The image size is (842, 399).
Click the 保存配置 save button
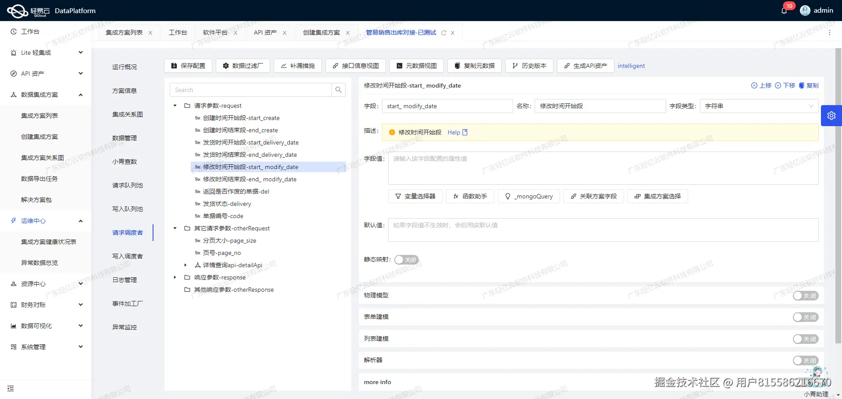pyautogui.click(x=188, y=66)
